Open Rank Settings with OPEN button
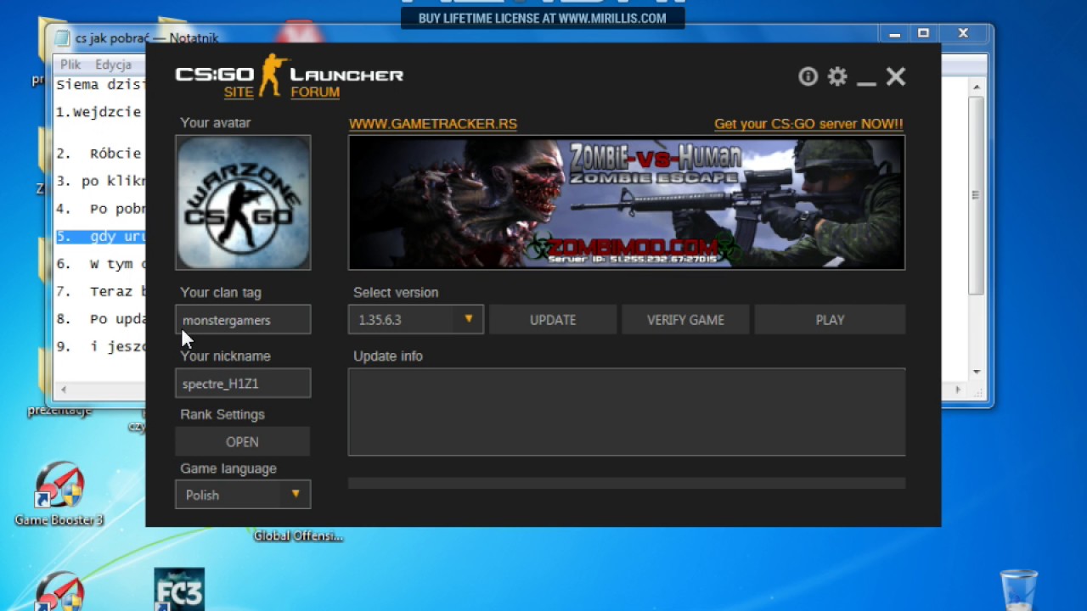The height and width of the screenshot is (611, 1087). click(243, 441)
